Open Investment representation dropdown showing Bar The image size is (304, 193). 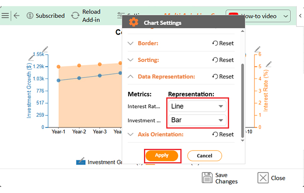[197, 120]
